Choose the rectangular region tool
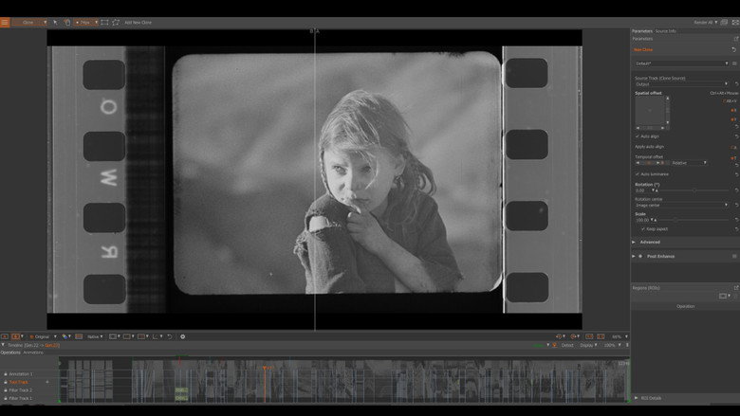 click(x=104, y=22)
